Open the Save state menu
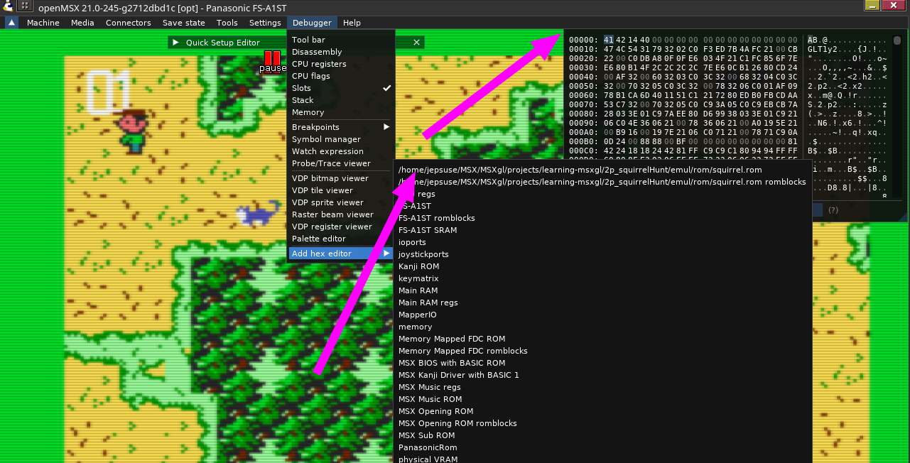The width and height of the screenshot is (910, 463). click(184, 23)
